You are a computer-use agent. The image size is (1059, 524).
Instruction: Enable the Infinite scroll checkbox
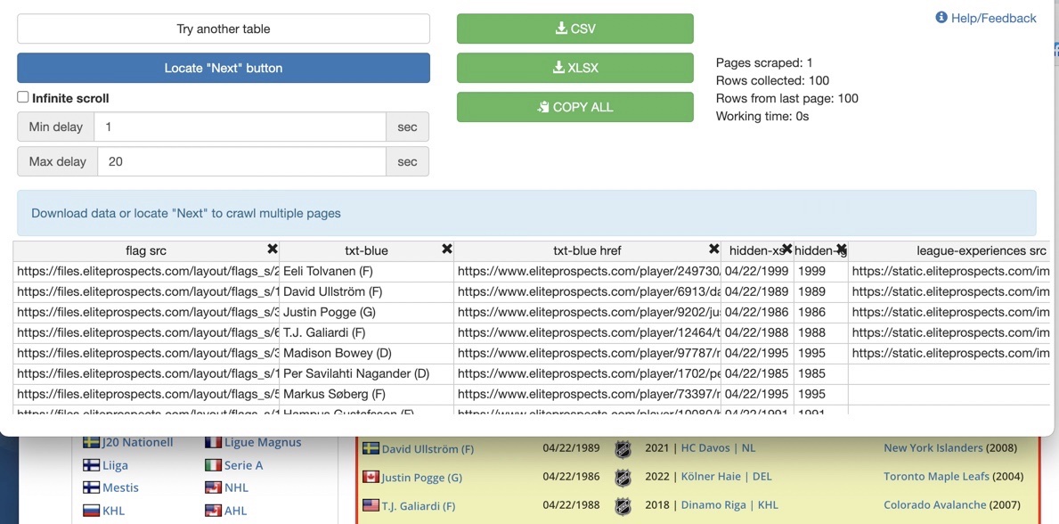pyautogui.click(x=22, y=97)
